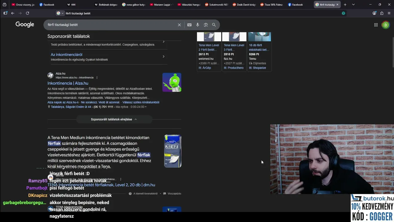Reload the current page
The width and height of the screenshot is (394, 222).
click(27, 13)
